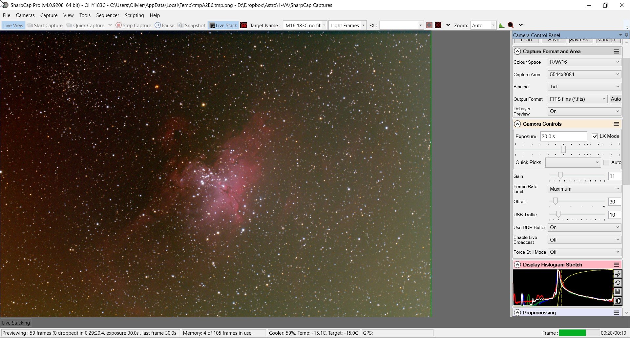Pin the Camera Control Panel

point(626,35)
